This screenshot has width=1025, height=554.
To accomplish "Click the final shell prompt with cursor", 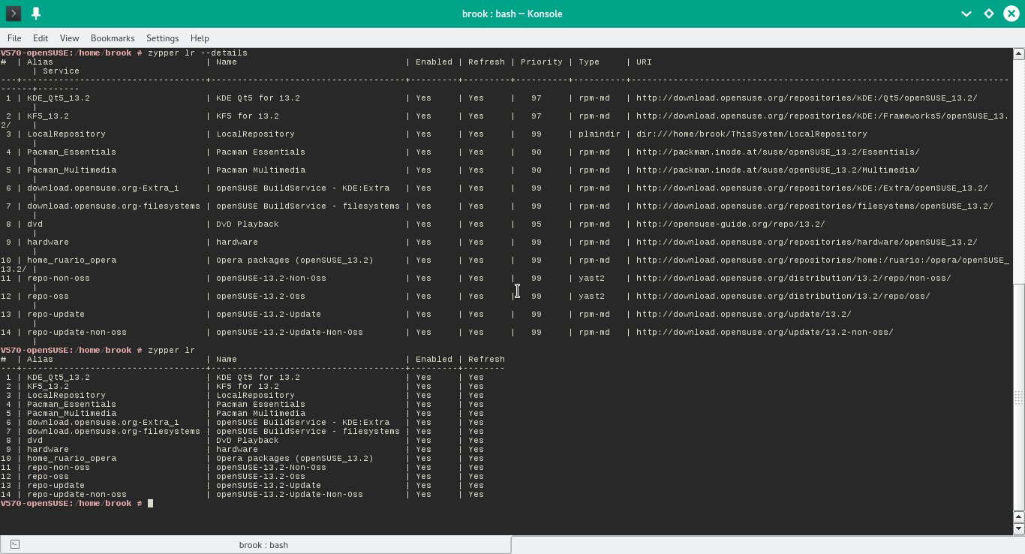I will point(77,504).
